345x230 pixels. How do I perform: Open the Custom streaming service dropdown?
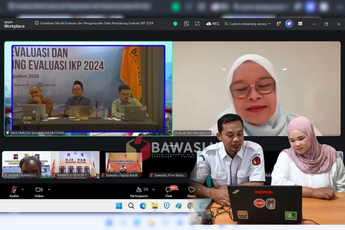[247, 24]
